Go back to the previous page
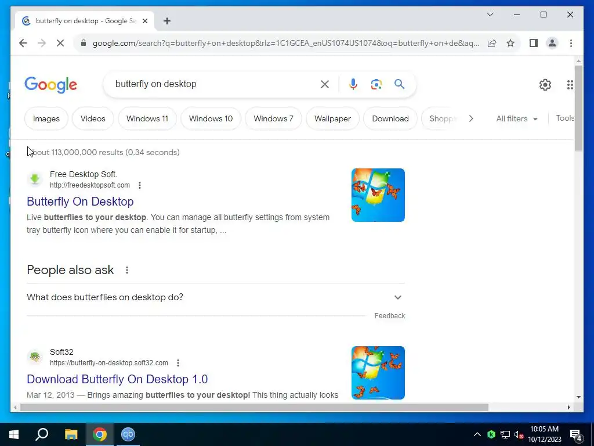 click(23, 43)
